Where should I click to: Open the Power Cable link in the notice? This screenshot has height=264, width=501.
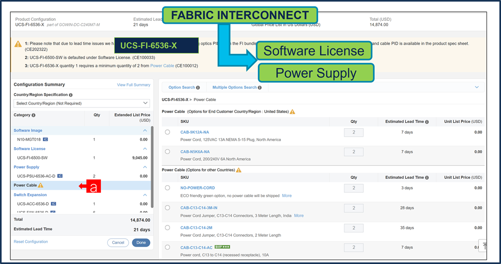point(163,66)
